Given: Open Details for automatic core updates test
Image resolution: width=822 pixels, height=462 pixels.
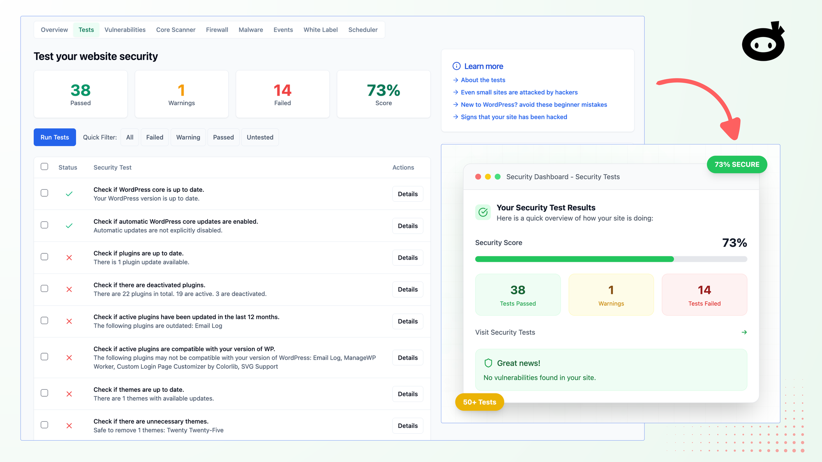Looking at the screenshot, I should (x=407, y=226).
